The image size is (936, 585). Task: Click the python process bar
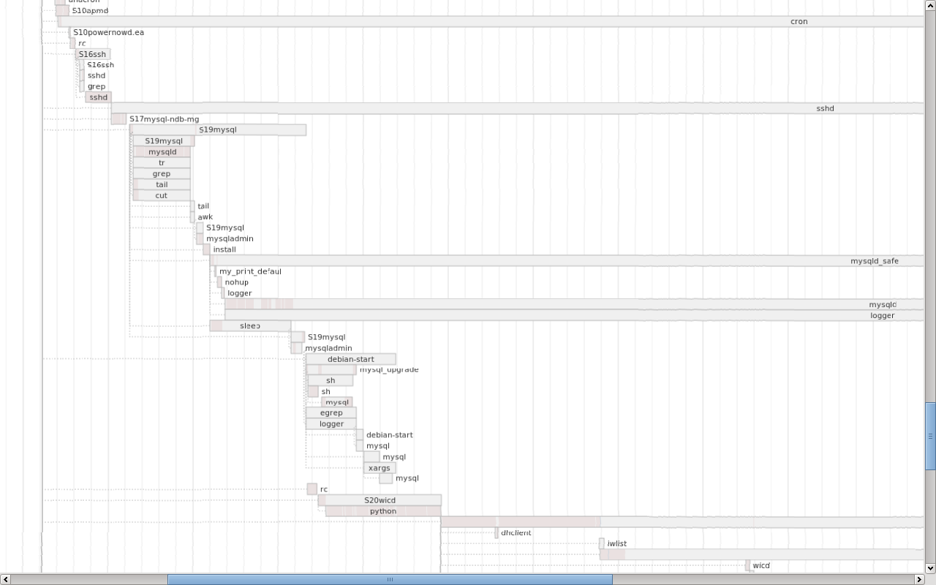[382, 511]
